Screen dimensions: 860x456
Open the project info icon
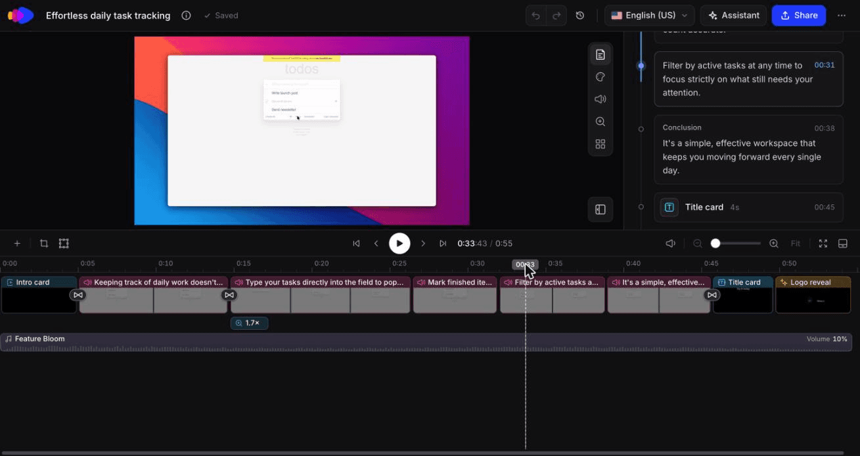point(186,15)
